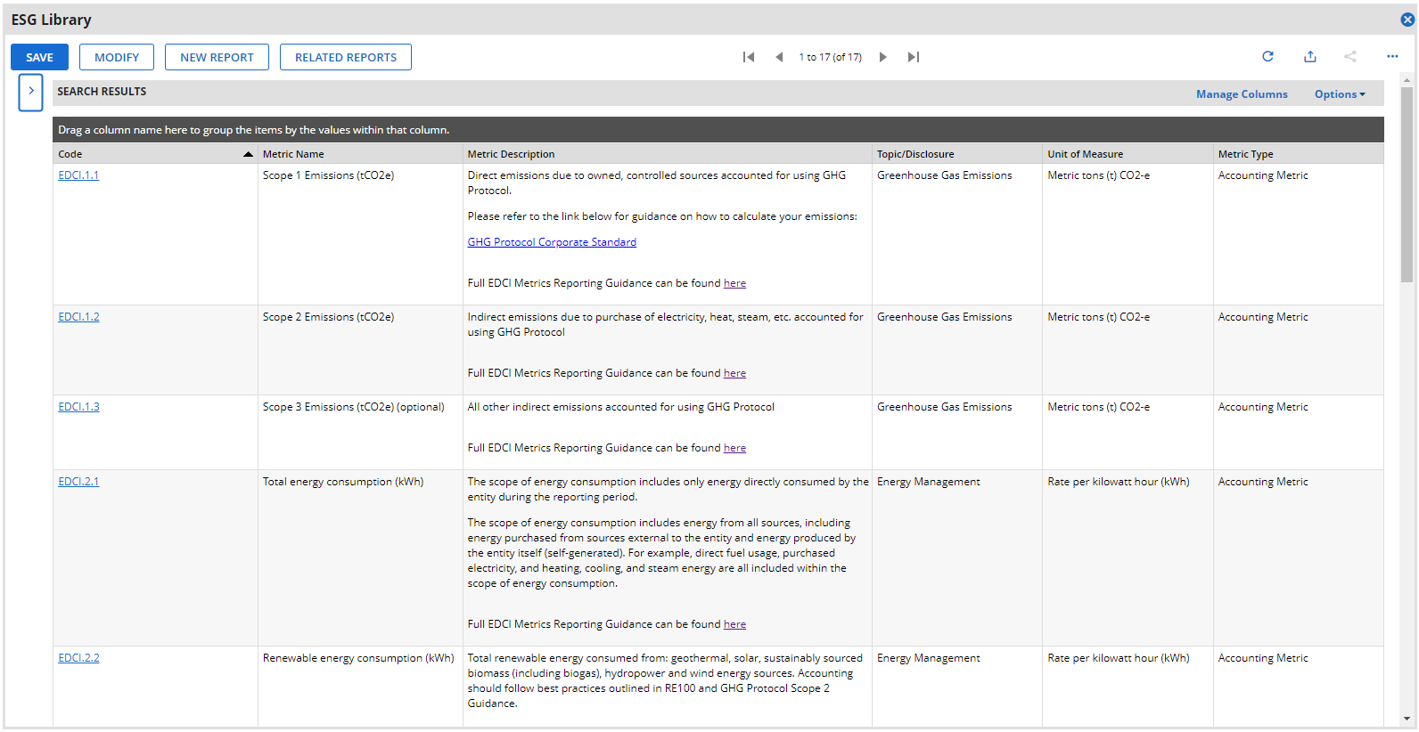Click the vertical scrollbar down arrow
1419x732 pixels.
[x=1407, y=719]
